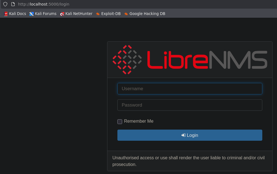This screenshot has width=277, height=174.
Task: Click the LibreNMS logo image
Action: click(190, 60)
